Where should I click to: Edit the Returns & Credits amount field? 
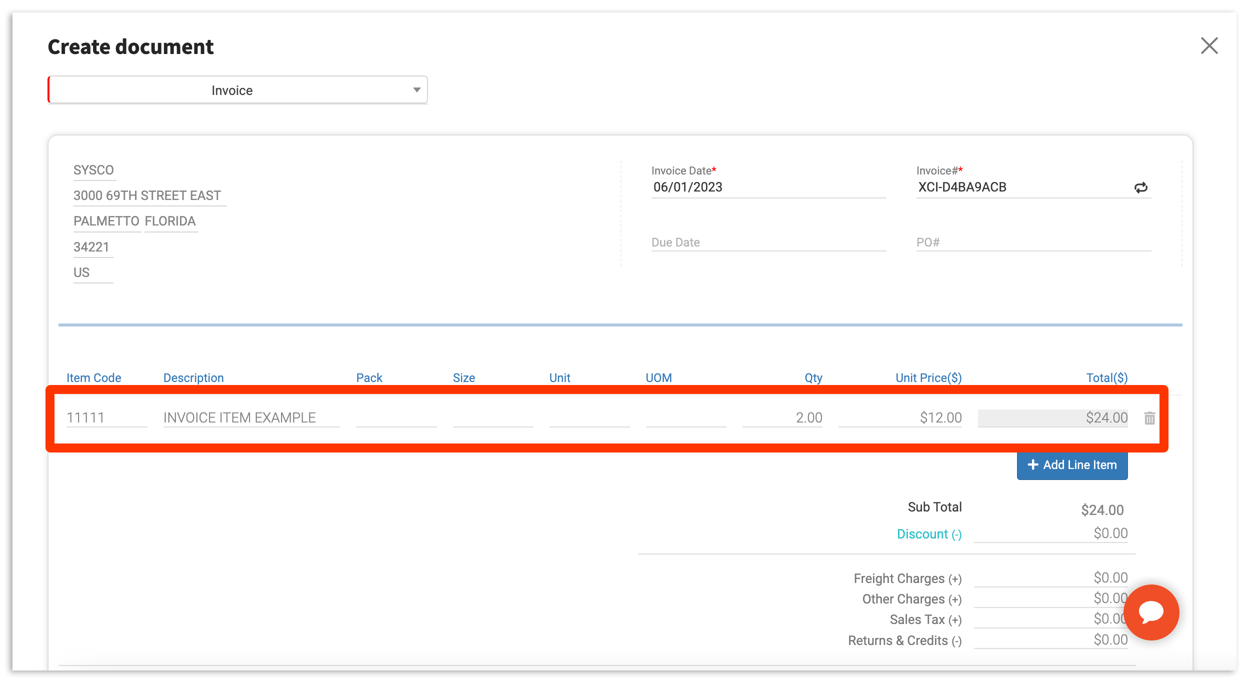(x=1050, y=640)
